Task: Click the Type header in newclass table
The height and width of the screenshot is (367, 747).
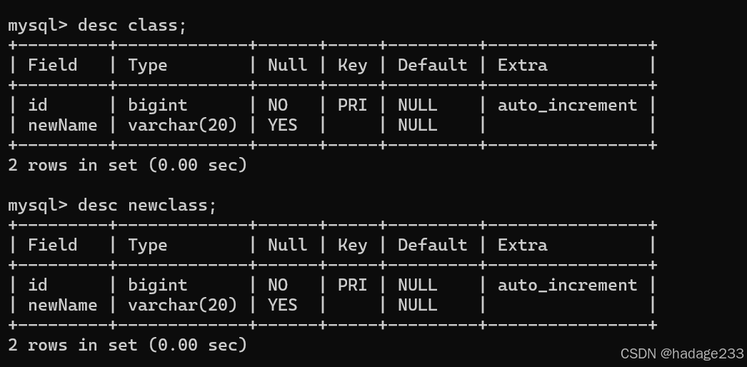Action: [x=147, y=246]
